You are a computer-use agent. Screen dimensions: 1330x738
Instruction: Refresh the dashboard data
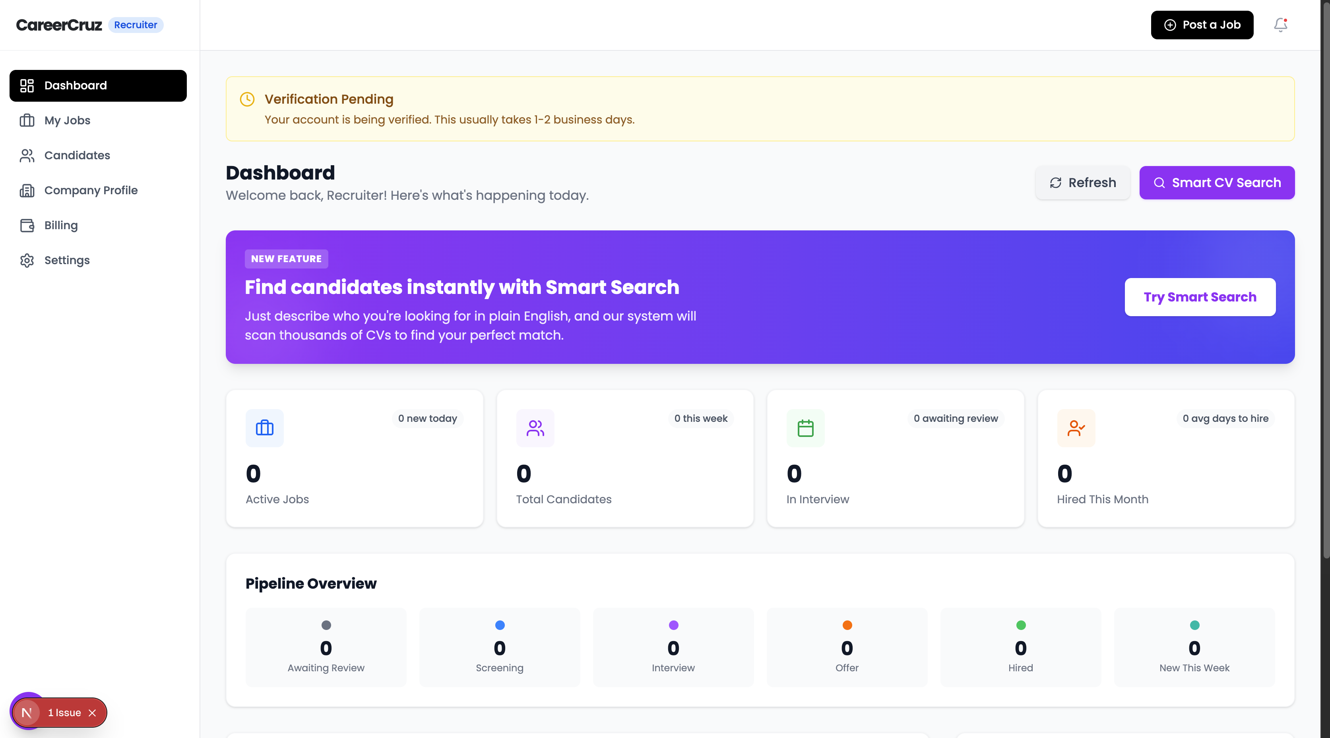1083,183
